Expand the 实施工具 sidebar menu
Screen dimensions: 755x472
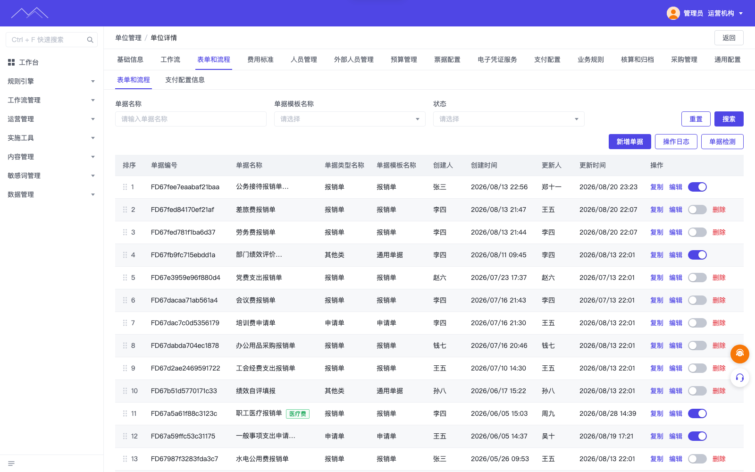[51, 138]
